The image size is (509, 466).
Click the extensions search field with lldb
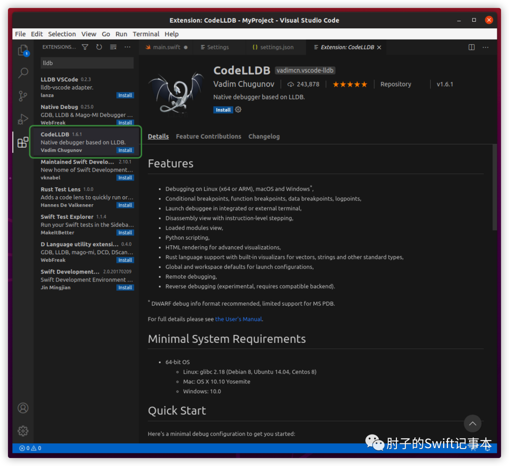click(87, 63)
